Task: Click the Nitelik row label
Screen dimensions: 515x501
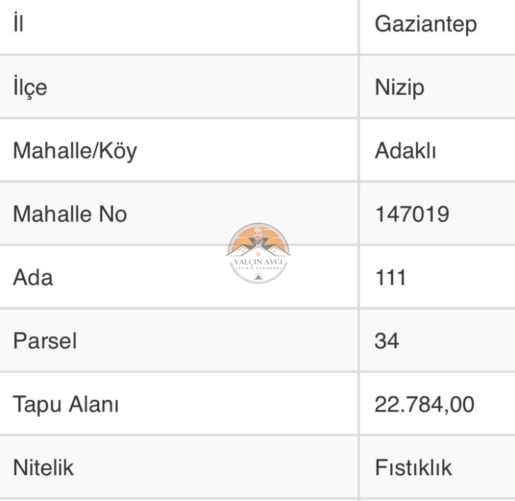Action: (x=43, y=467)
